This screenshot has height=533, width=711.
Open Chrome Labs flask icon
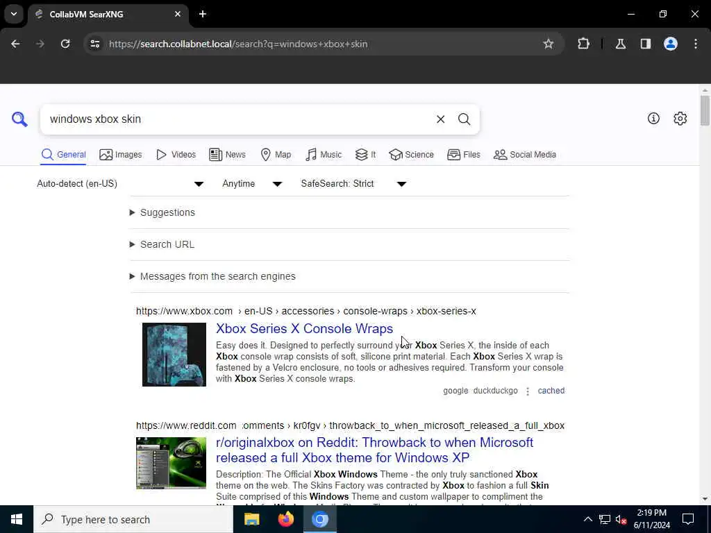620,44
